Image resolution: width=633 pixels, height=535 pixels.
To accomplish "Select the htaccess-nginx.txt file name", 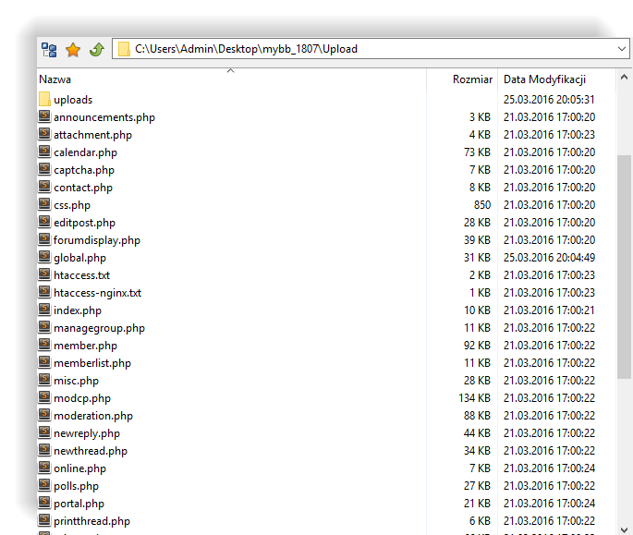I will 97,293.
